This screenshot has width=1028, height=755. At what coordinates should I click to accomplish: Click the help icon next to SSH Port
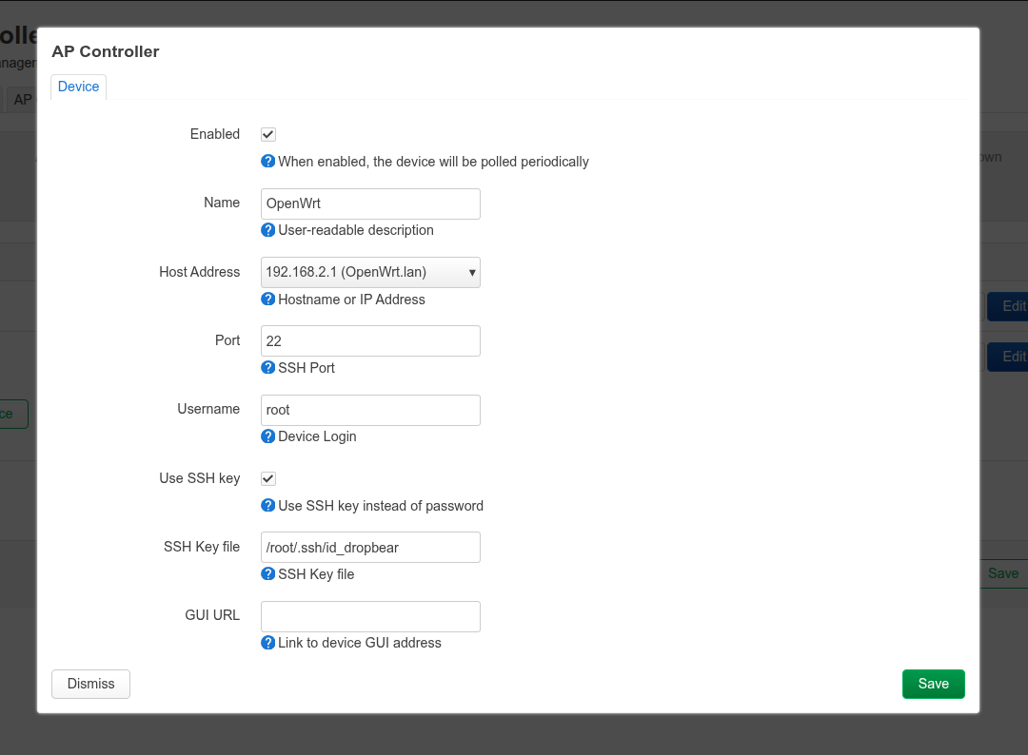tap(268, 368)
